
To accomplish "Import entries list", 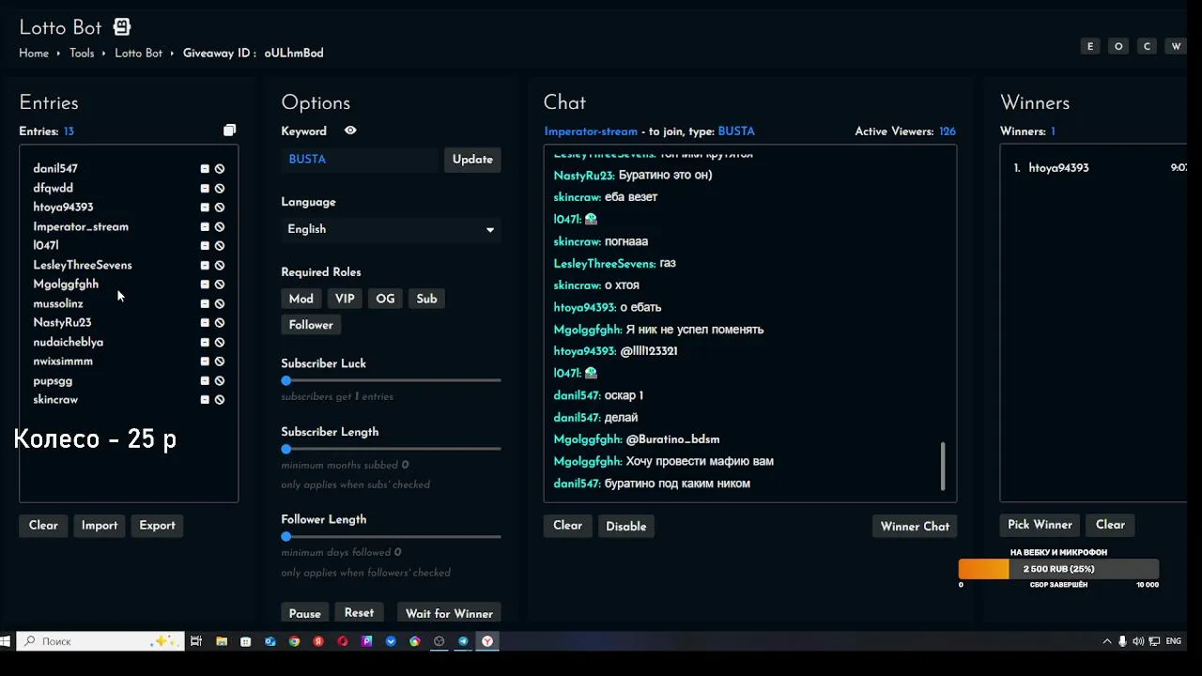I will [x=100, y=526].
